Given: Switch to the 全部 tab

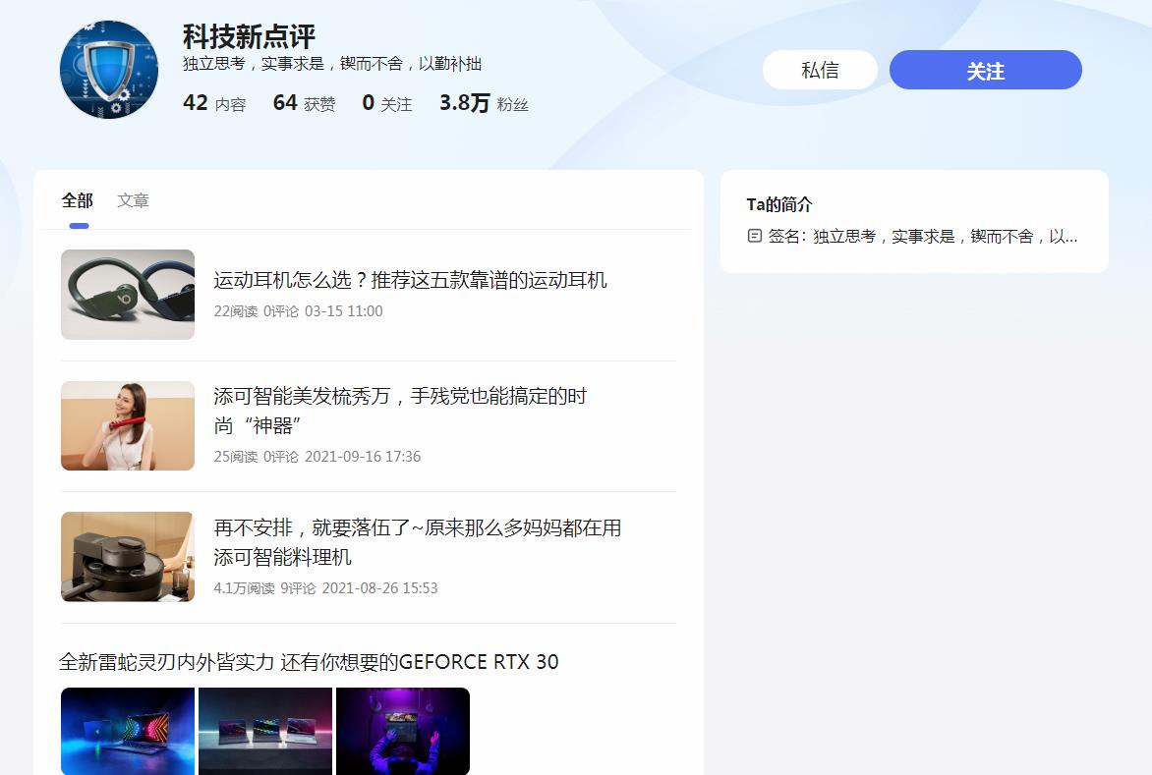Looking at the screenshot, I should click(x=77, y=200).
